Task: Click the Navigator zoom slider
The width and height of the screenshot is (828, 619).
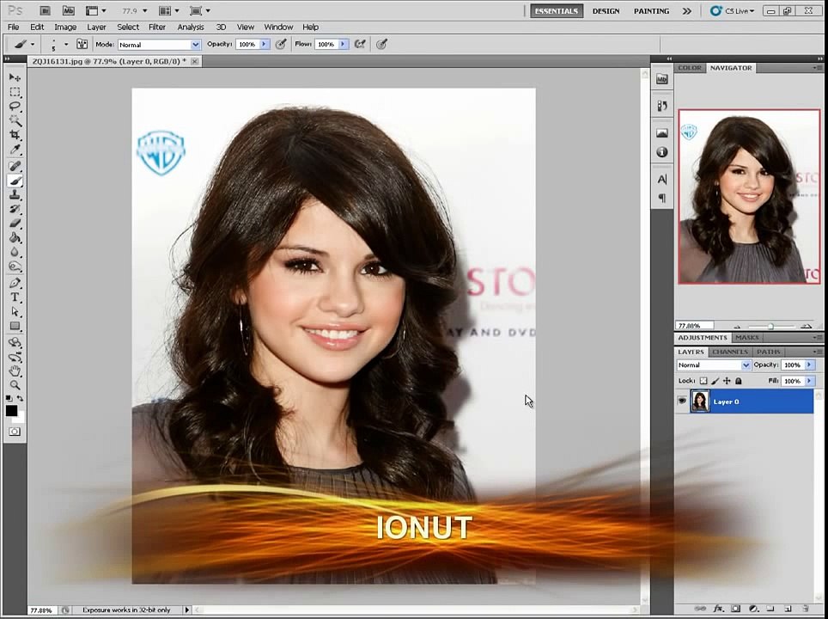Action: tap(770, 326)
